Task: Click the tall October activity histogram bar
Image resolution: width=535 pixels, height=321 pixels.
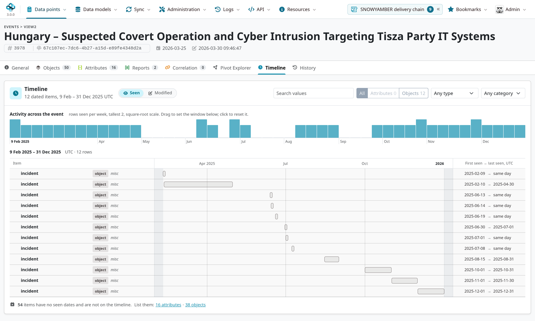Action: coord(421,128)
